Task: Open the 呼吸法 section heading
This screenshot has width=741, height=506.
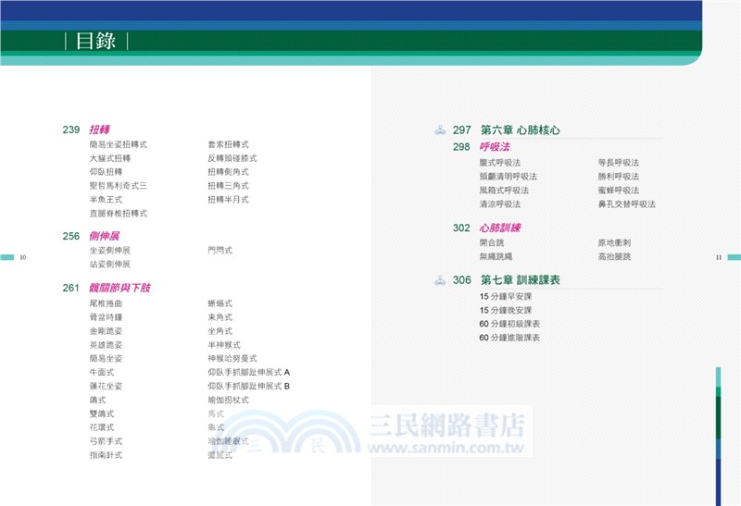Action: (x=495, y=147)
